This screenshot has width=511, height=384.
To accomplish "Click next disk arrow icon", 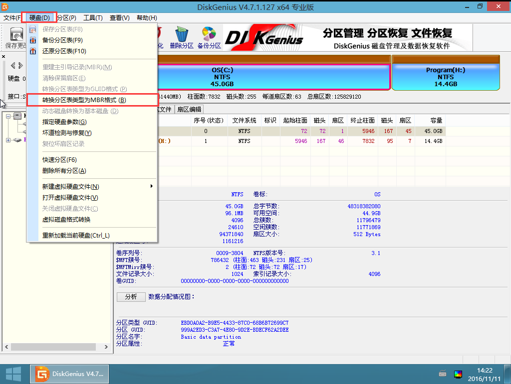I will point(20,66).
